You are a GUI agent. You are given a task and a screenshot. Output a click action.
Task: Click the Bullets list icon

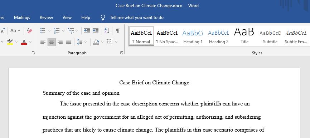tap(43, 31)
